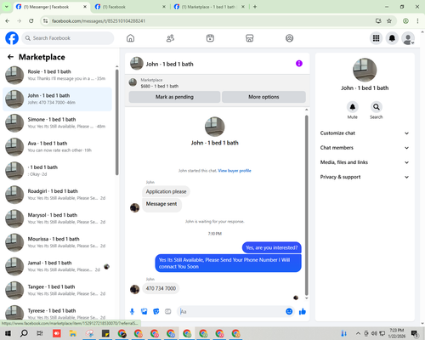Choose a GIF icon in composer

click(x=168, y=312)
